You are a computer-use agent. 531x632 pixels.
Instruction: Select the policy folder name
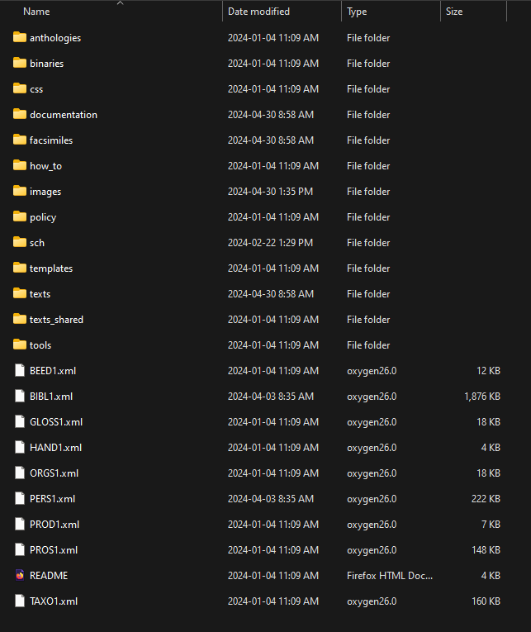[43, 217]
